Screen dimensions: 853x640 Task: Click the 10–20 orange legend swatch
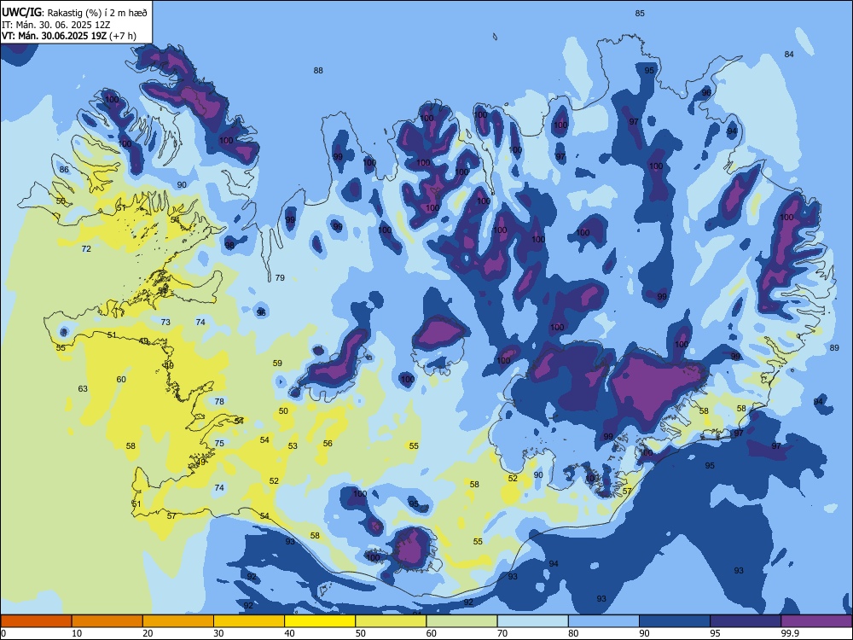107,621
